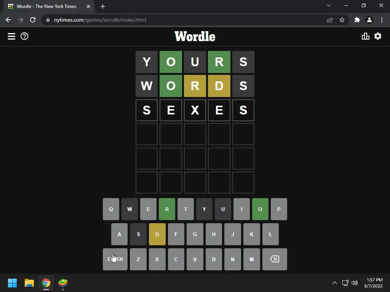Bookmark this tab with the star icon
390x292 pixels.
tap(342, 20)
